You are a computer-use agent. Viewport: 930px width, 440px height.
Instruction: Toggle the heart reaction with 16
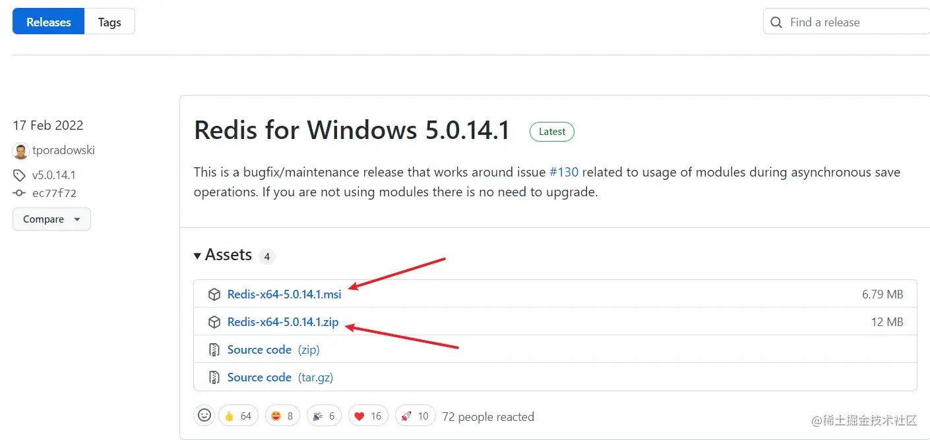coord(369,416)
